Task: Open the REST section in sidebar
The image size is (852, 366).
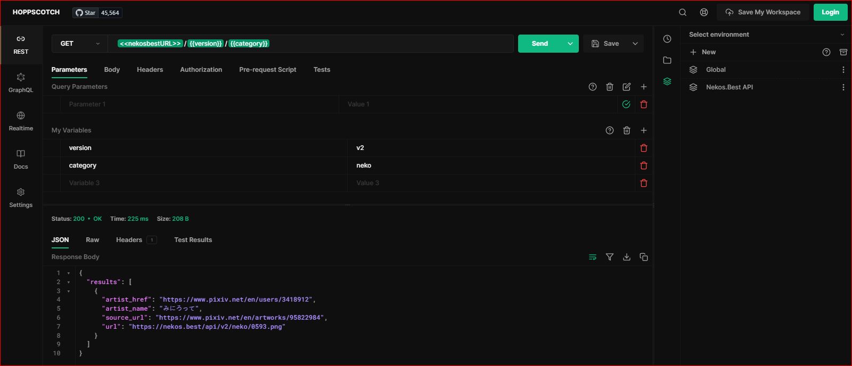Action: pos(21,45)
